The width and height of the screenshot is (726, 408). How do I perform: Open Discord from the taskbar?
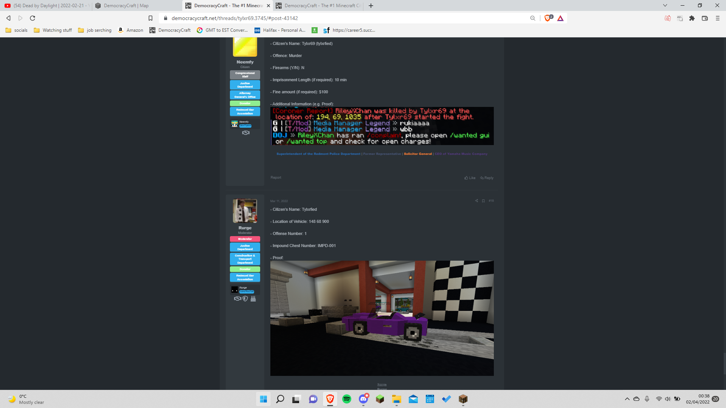(x=363, y=399)
